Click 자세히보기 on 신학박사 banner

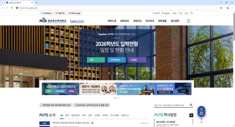pos(146,91)
